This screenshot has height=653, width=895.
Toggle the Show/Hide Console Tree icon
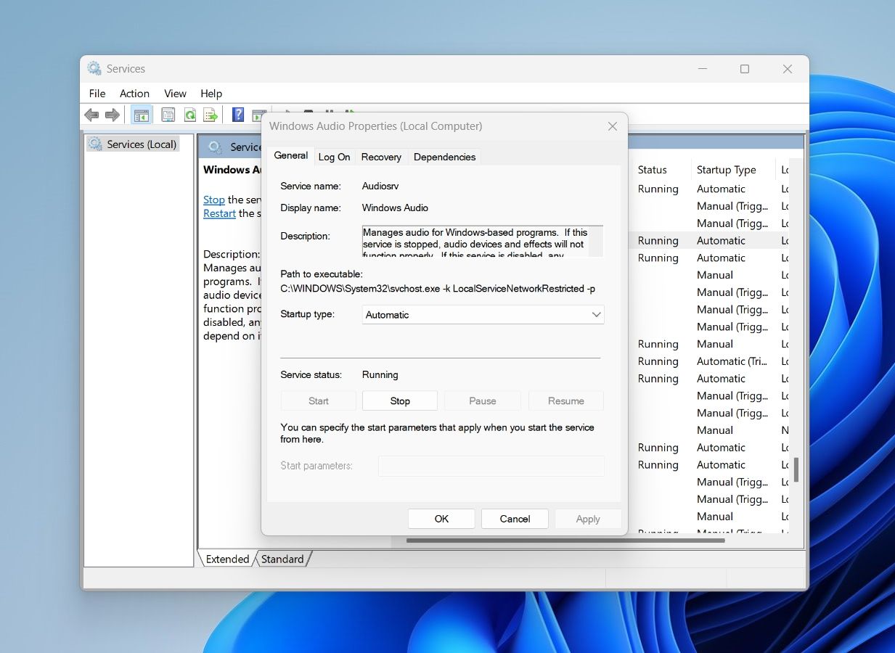(x=141, y=115)
